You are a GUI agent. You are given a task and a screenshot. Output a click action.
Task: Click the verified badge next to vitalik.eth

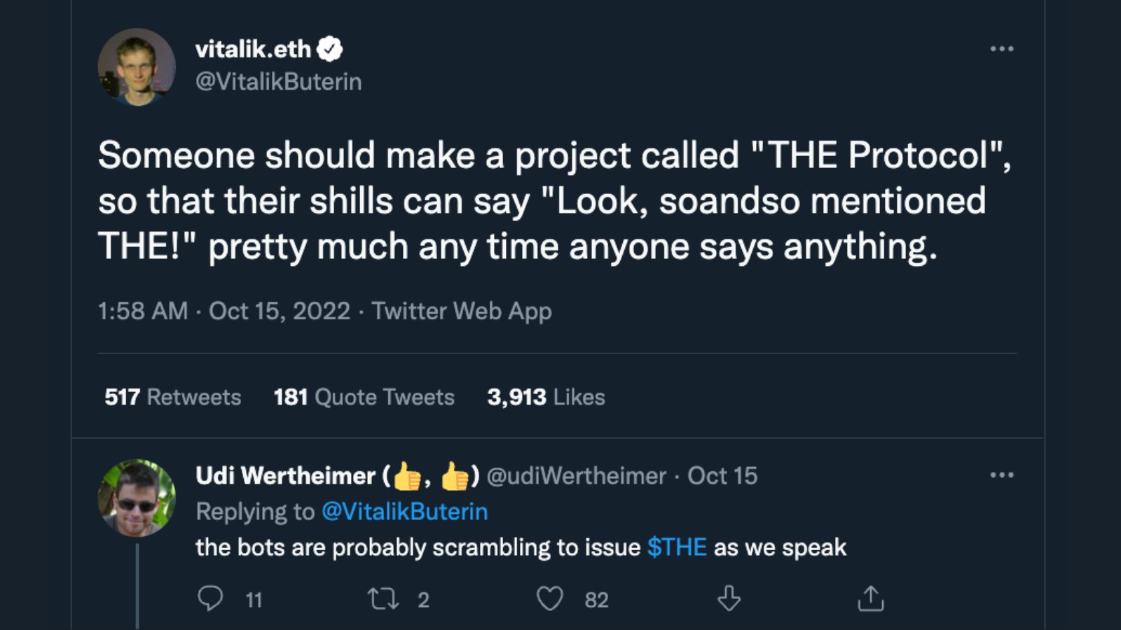[329, 49]
